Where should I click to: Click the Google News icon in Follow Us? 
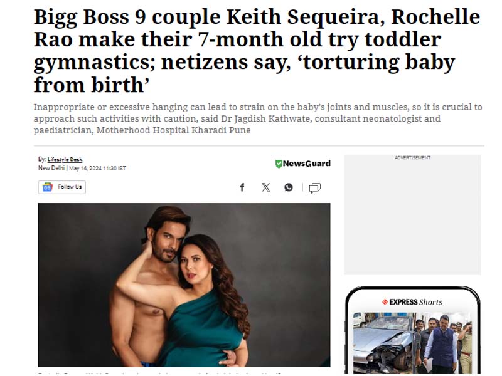(x=48, y=187)
